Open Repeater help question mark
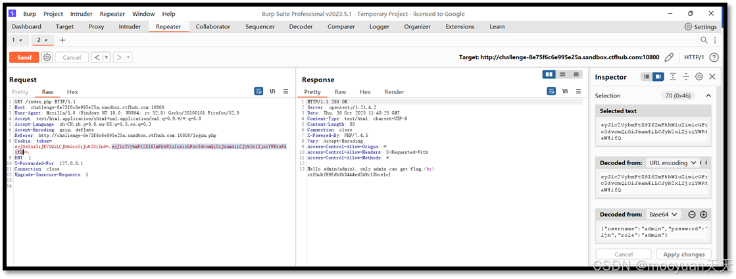This screenshot has height=279, width=736. tap(714, 57)
